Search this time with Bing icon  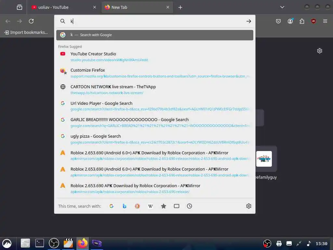click(x=125, y=206)
